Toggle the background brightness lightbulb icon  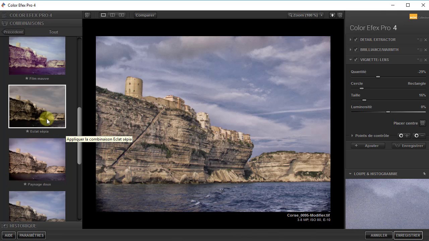point(332,15)
